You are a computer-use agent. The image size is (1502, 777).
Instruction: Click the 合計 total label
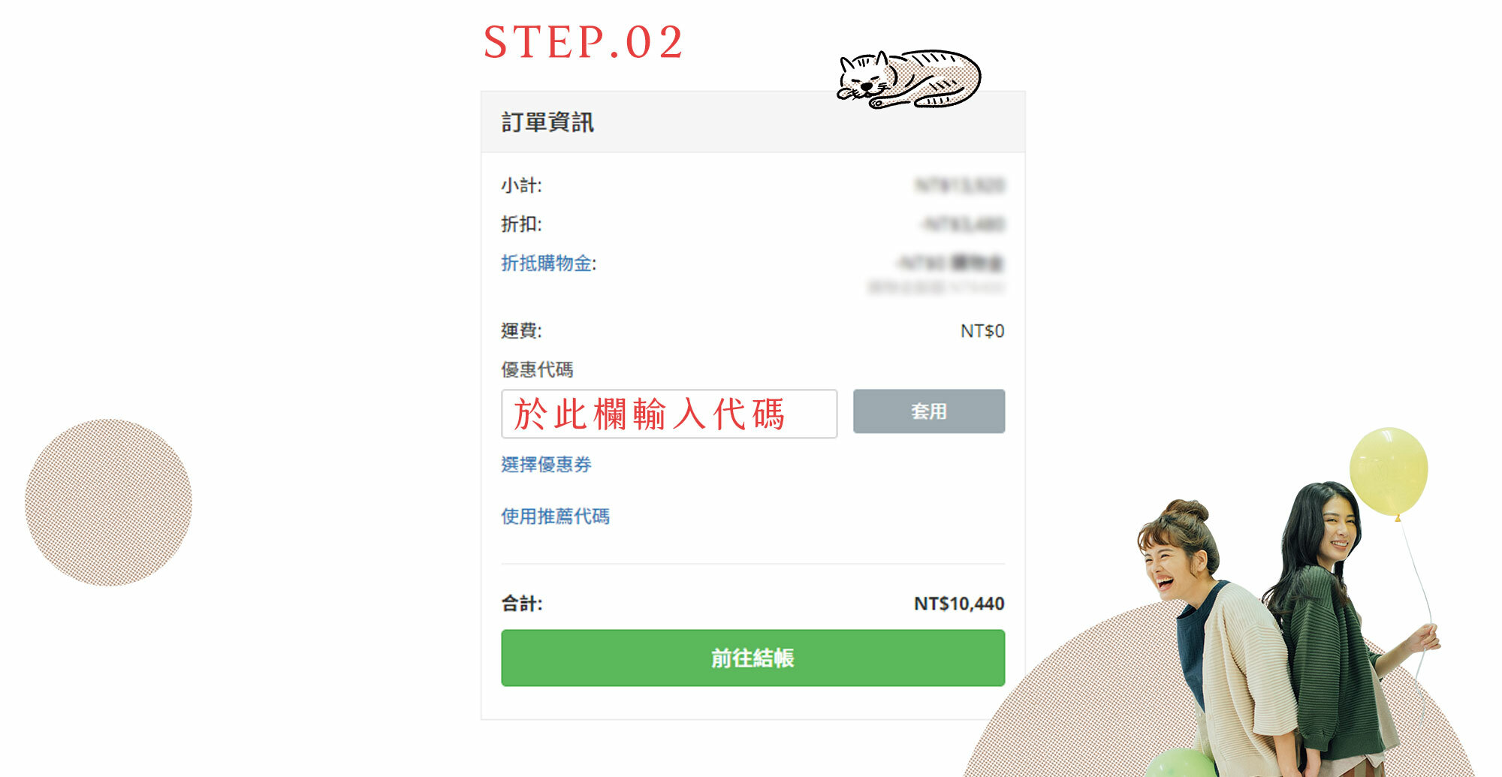click(521, 604)
